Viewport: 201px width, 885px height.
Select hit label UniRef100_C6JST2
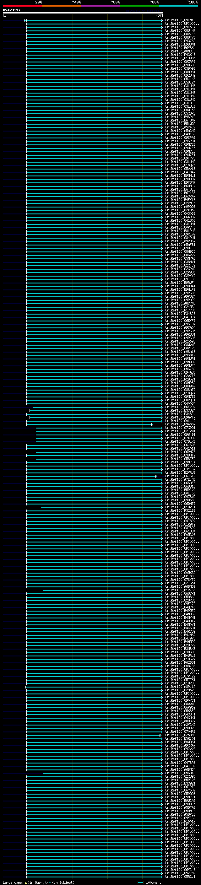point(180,476)
